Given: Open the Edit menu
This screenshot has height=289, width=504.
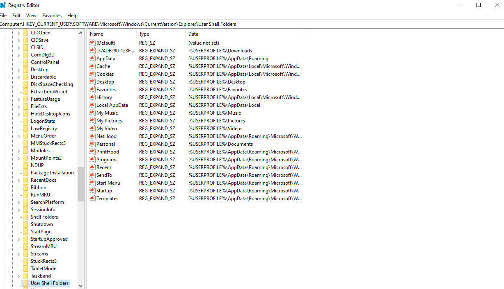Looking at the screenshot, I should pos(16,16).
